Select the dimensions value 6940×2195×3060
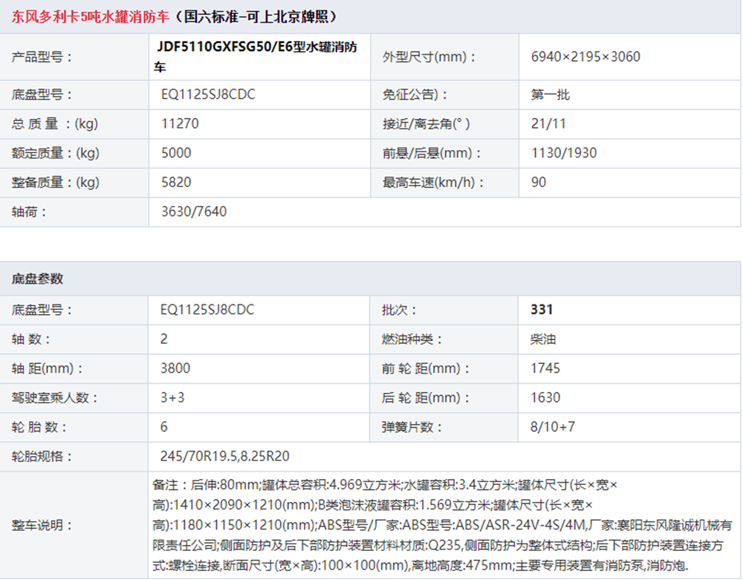This screenshot has height=580, width=743. coord(585,57)
